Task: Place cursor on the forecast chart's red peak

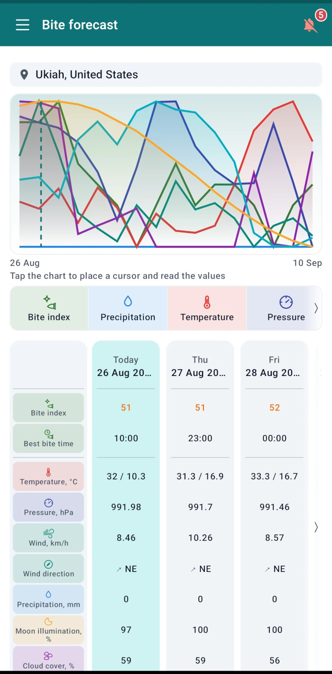Action: pos(294,101)
